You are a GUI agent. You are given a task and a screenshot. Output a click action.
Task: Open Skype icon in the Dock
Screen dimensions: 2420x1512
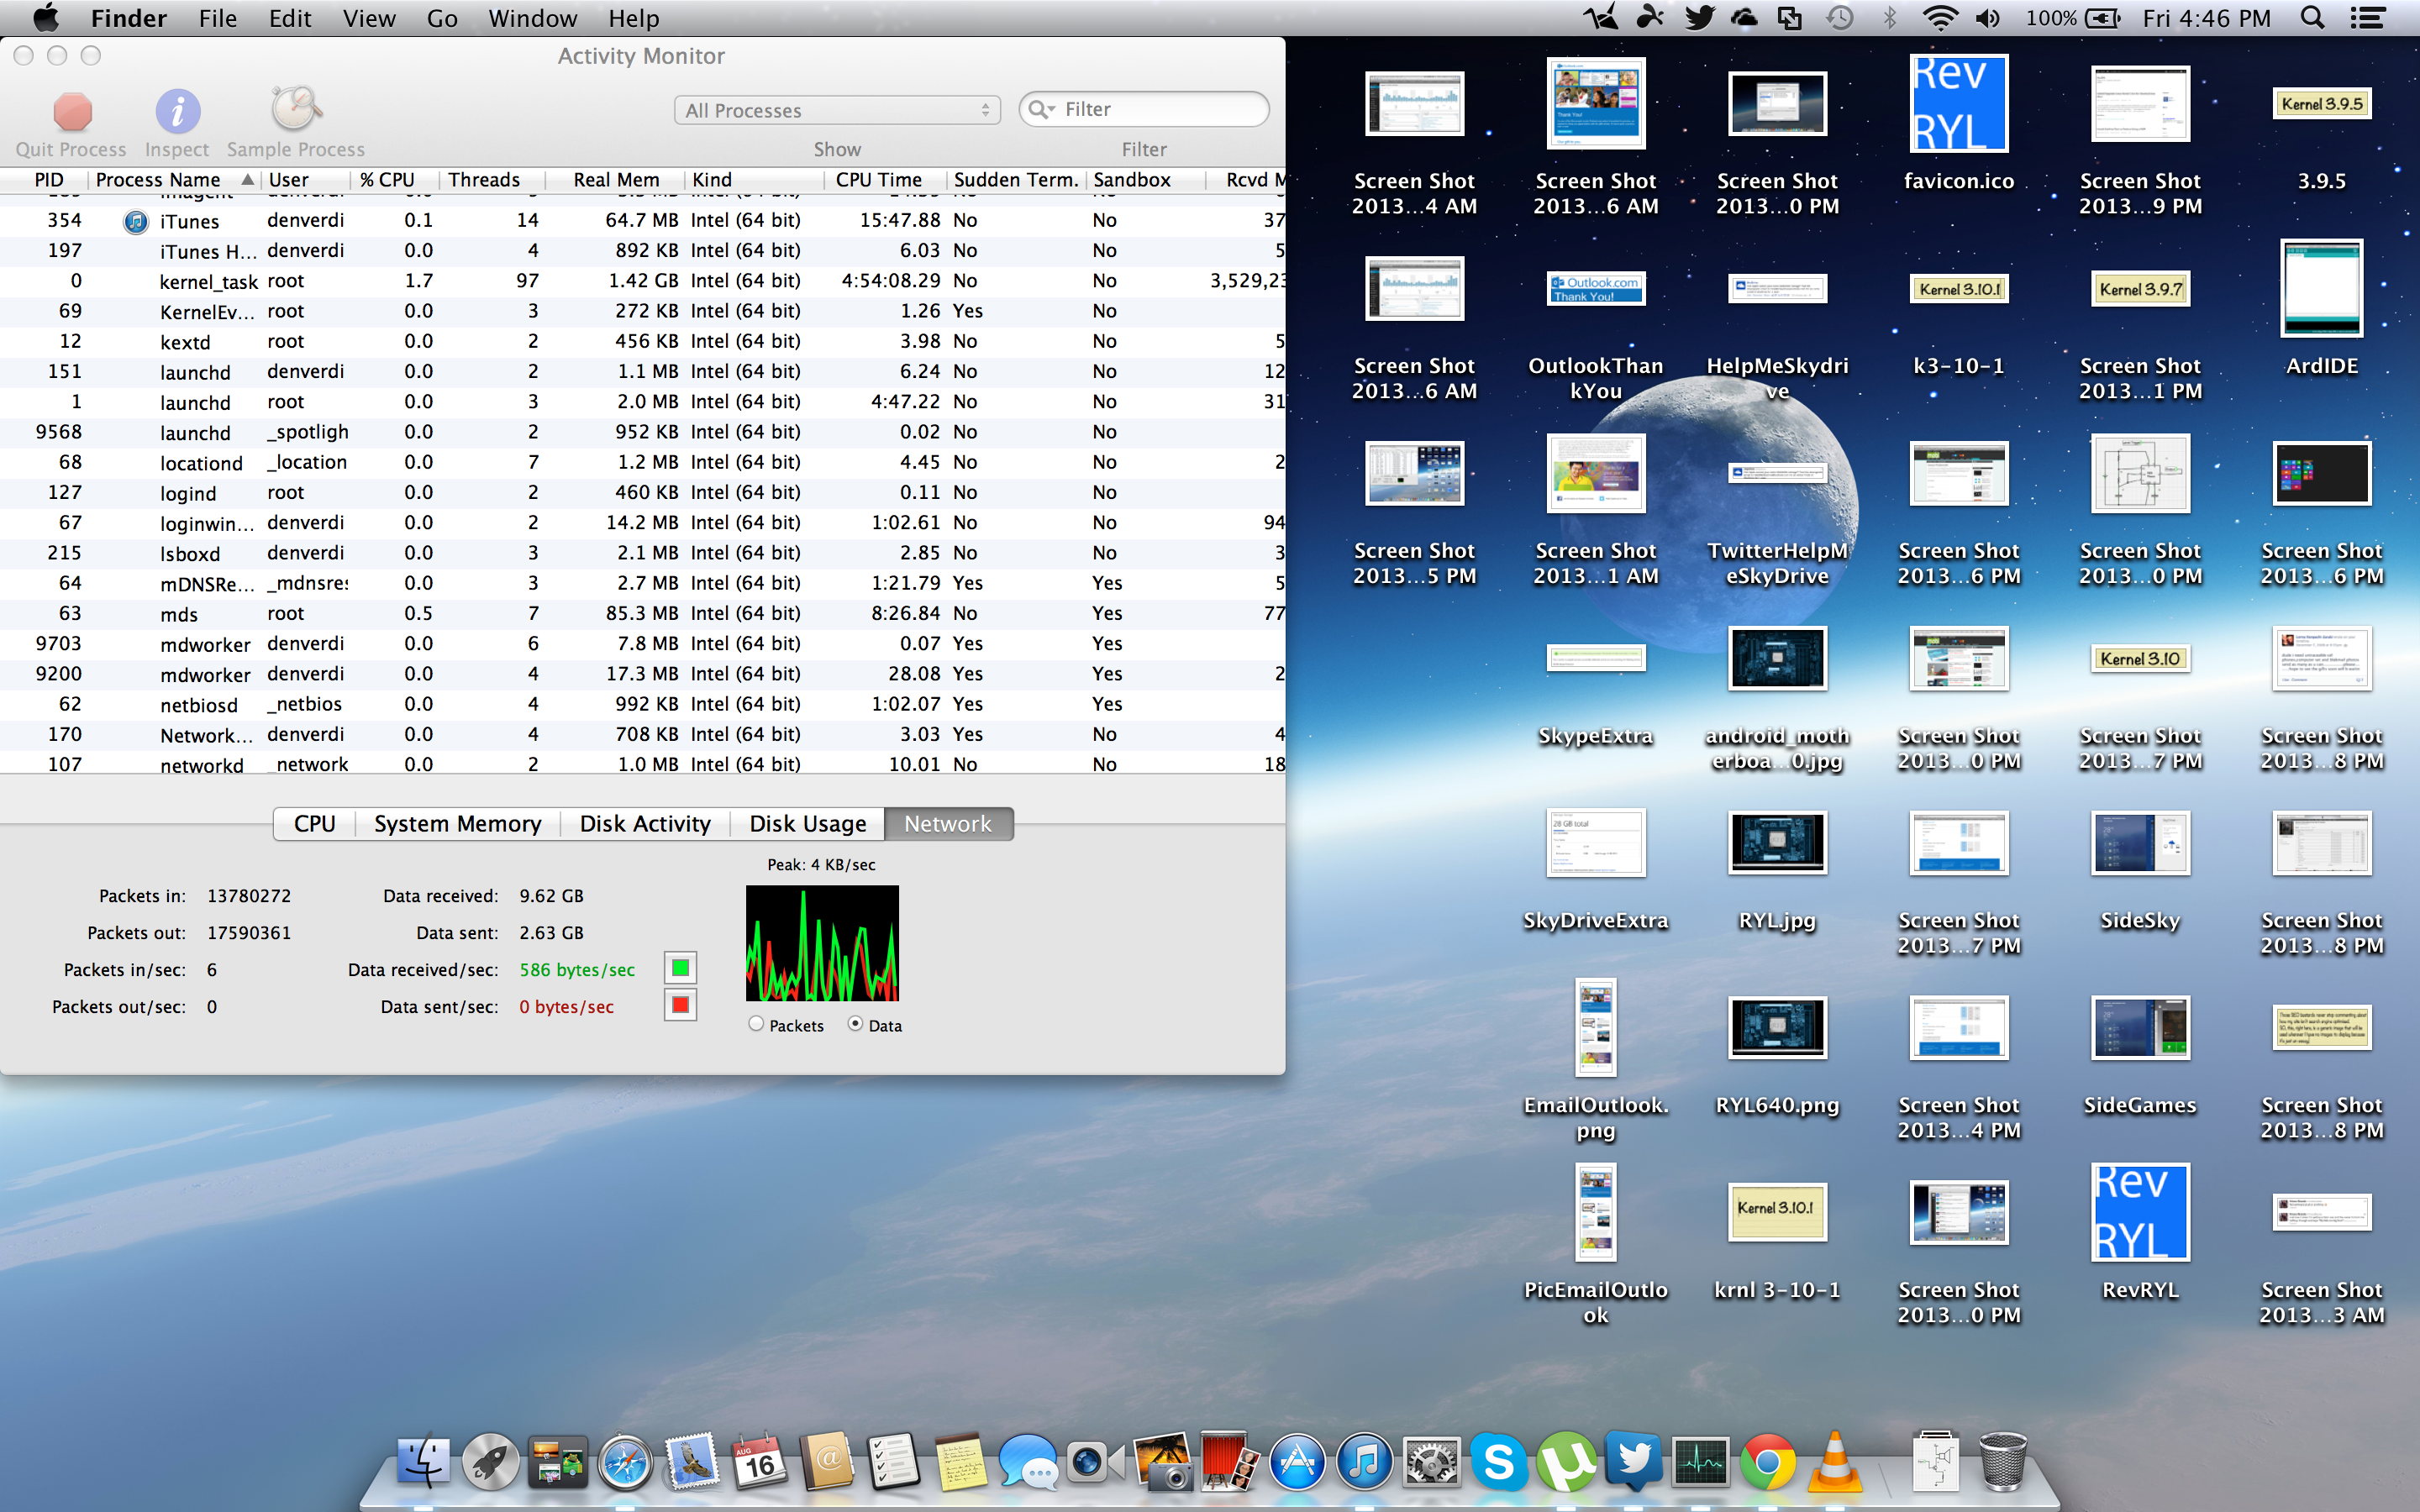pos(1495,1463)
